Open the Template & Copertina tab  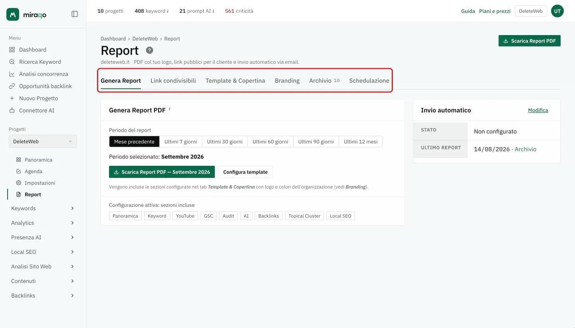click(235, 81)
